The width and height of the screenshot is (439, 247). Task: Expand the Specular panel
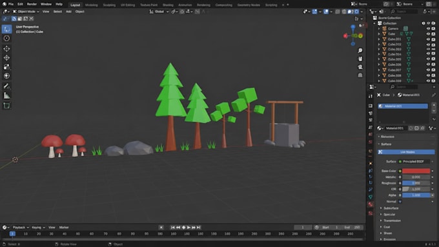coord(389,215)
